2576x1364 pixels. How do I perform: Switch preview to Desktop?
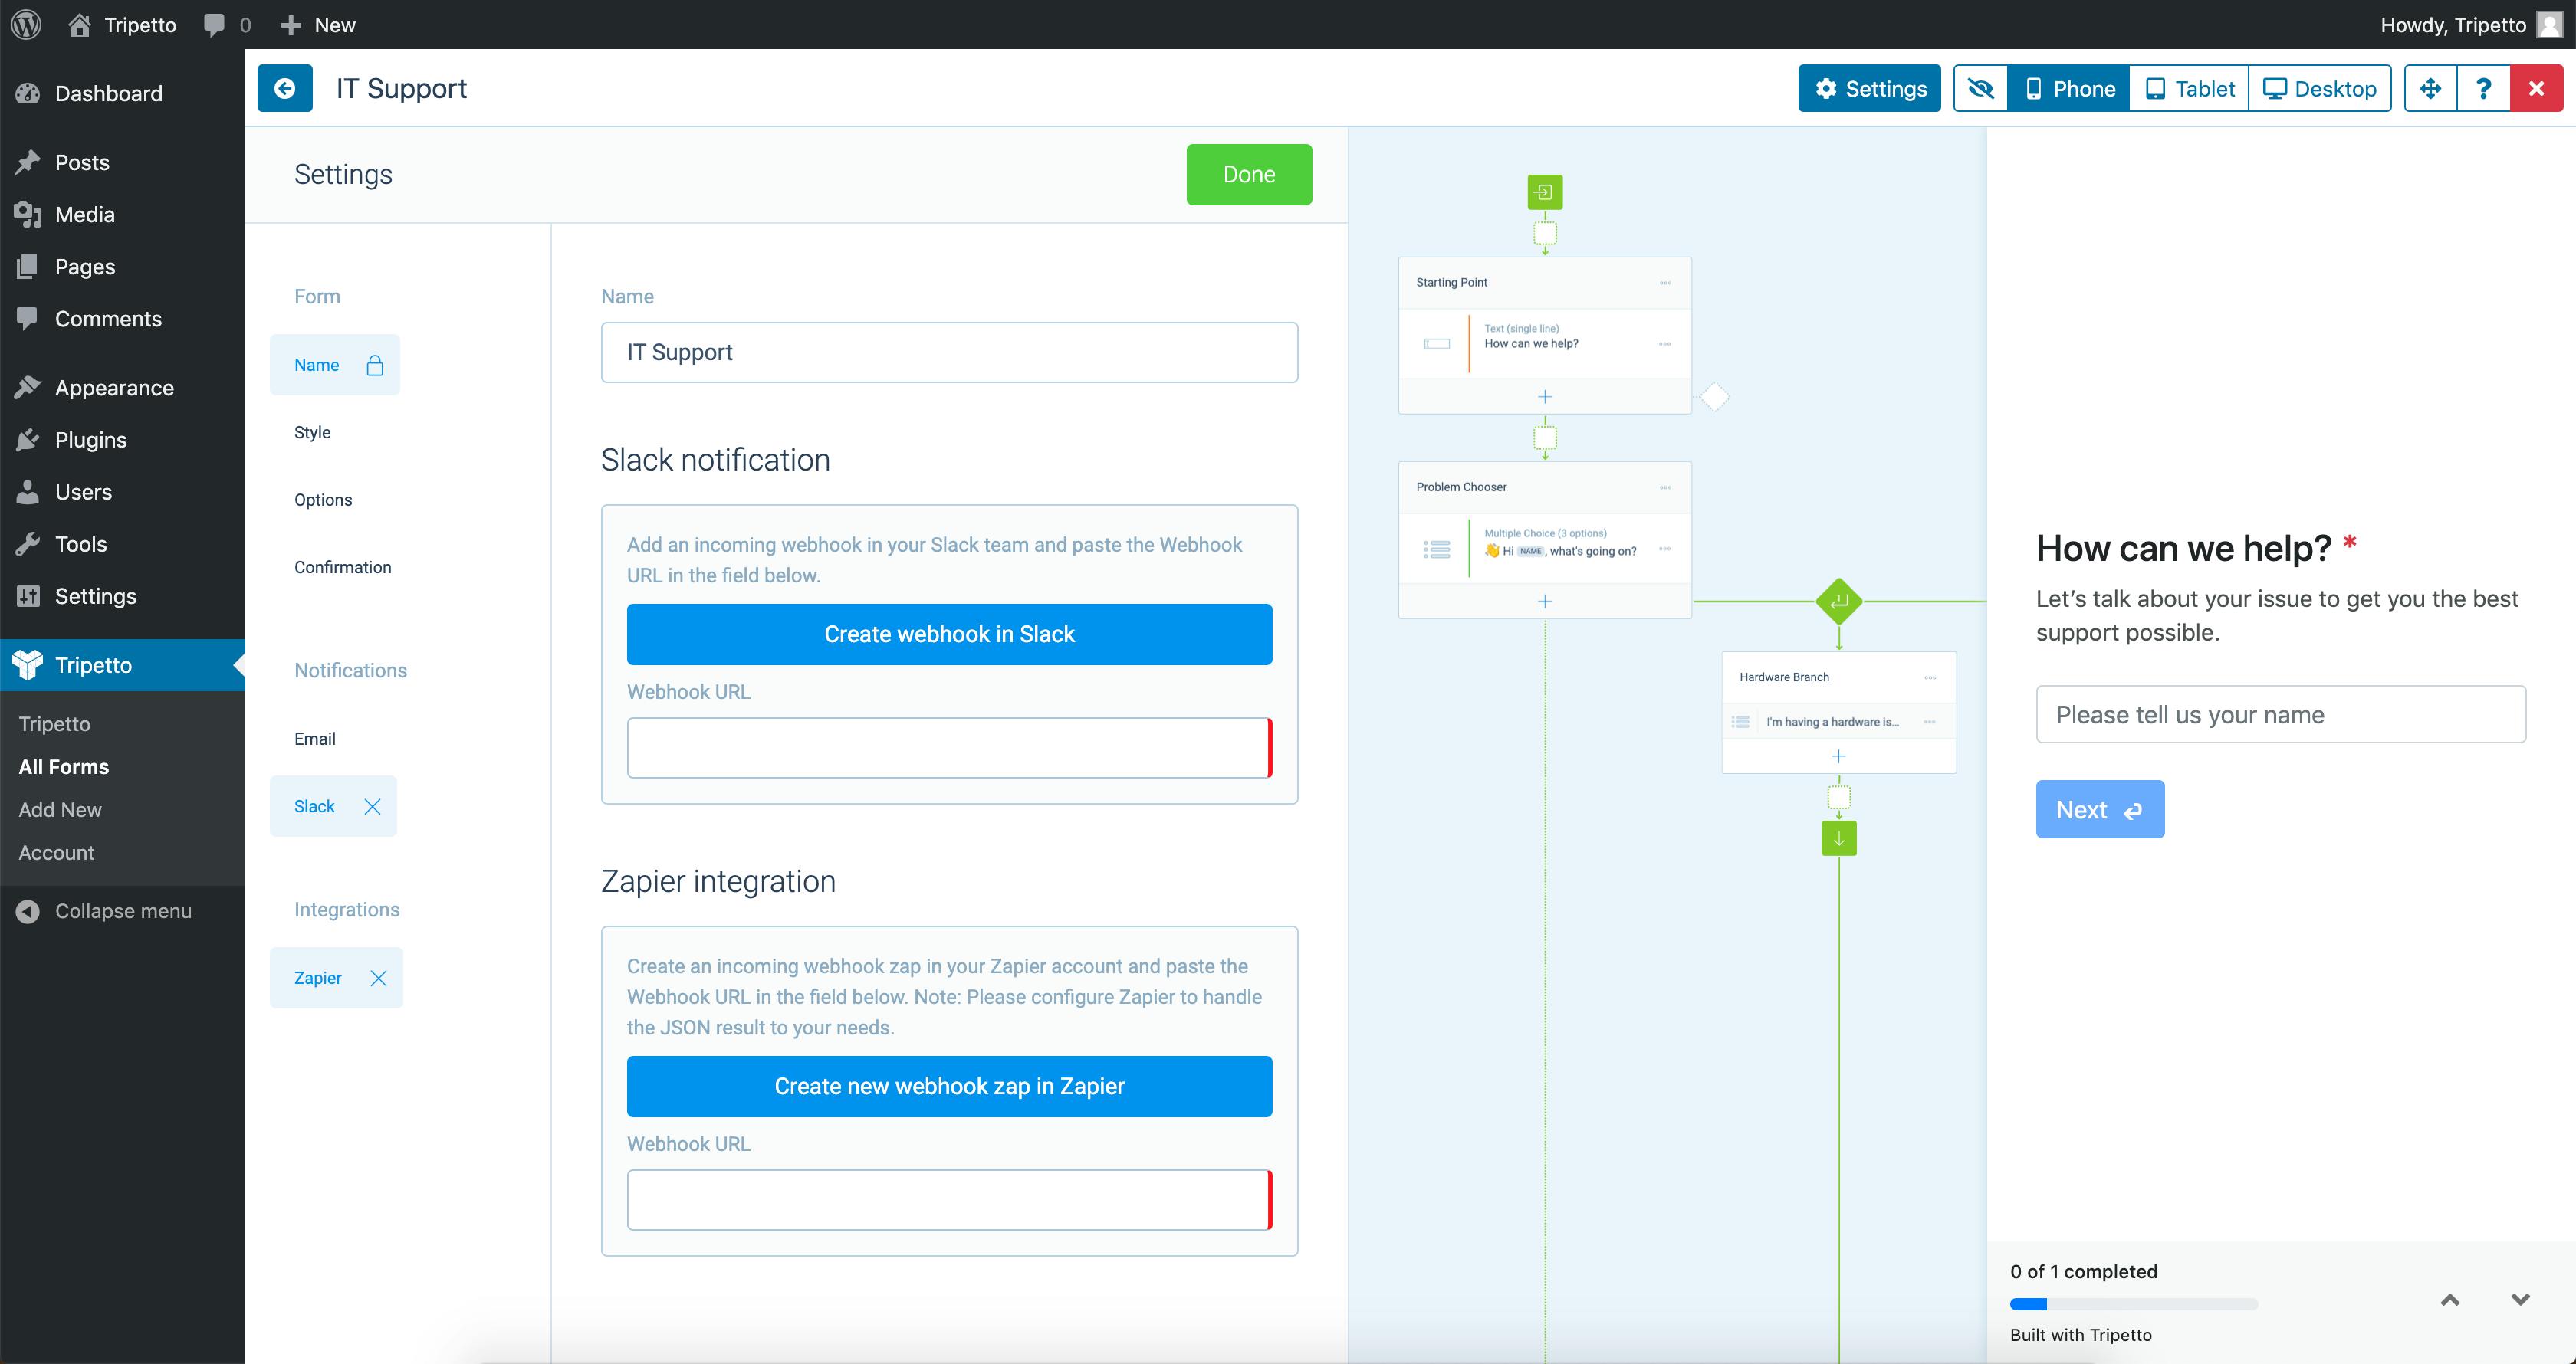tap(2320, 88)
